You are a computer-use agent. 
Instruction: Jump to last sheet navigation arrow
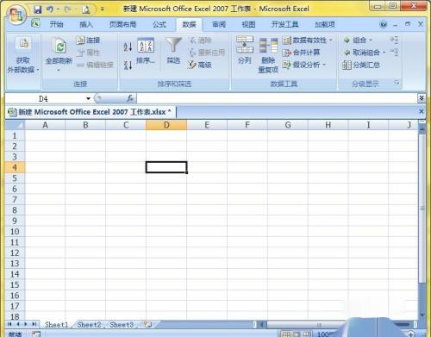click(34, 324)
